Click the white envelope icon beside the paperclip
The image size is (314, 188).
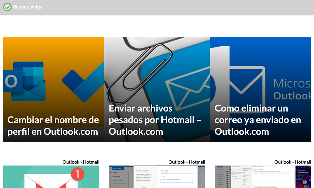pyautogui.click(x=185, y=86)
